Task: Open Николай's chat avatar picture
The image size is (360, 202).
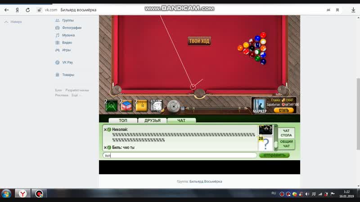Action: click(x=265, y=130)
